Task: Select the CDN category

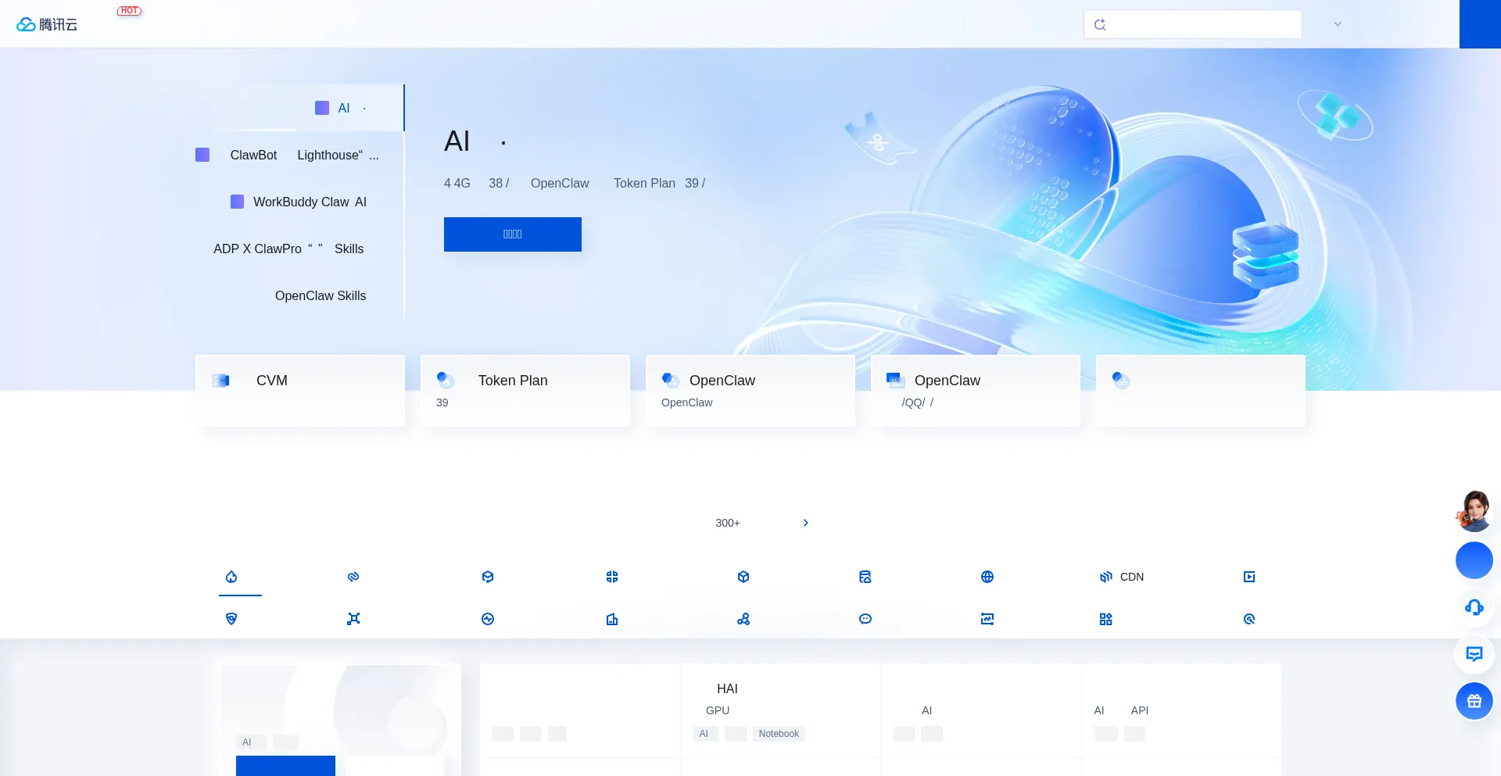Action: pos(1122,577)
